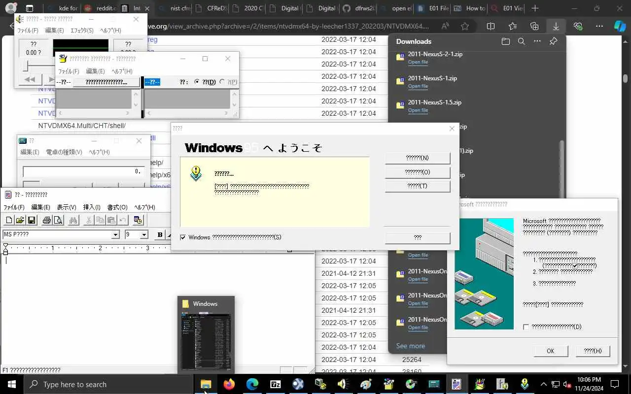Open エフェクタ(S) menu in Sound Recorder

coord(82,31)
